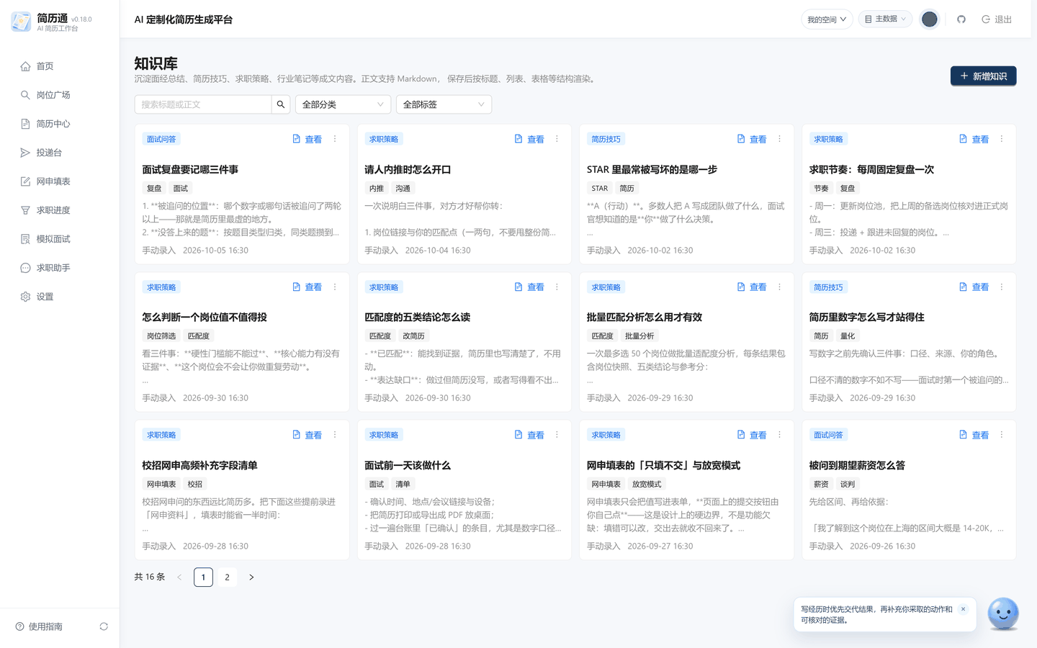The width and height of the screenshot is (1037, 648).
Task: Click the refresh icon beside 使用指南
Action: (x=104, y=626)
